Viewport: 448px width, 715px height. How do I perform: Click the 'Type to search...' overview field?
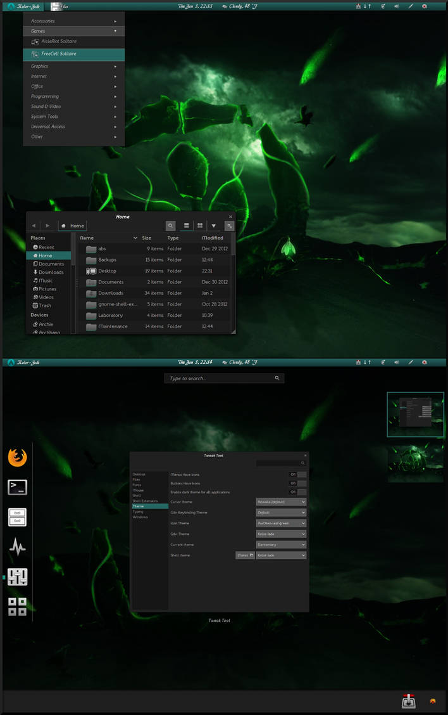(x=224, y=378)
